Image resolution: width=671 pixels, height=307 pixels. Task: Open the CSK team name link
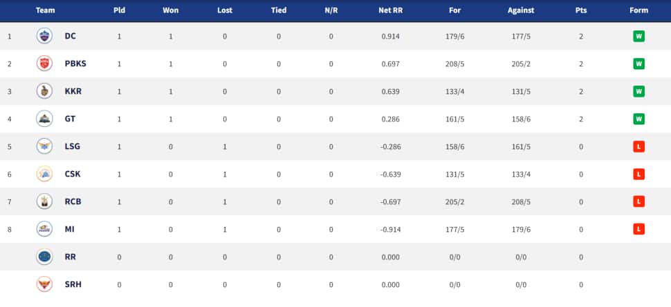click(x=73, y=175)
